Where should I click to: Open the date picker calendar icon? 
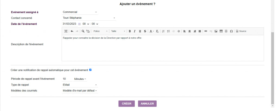tap(80, 24)
